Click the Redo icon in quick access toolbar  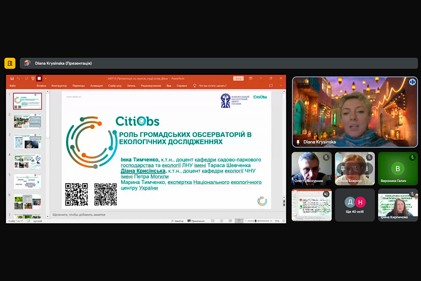pyautogui.click(x=26, y=79)
